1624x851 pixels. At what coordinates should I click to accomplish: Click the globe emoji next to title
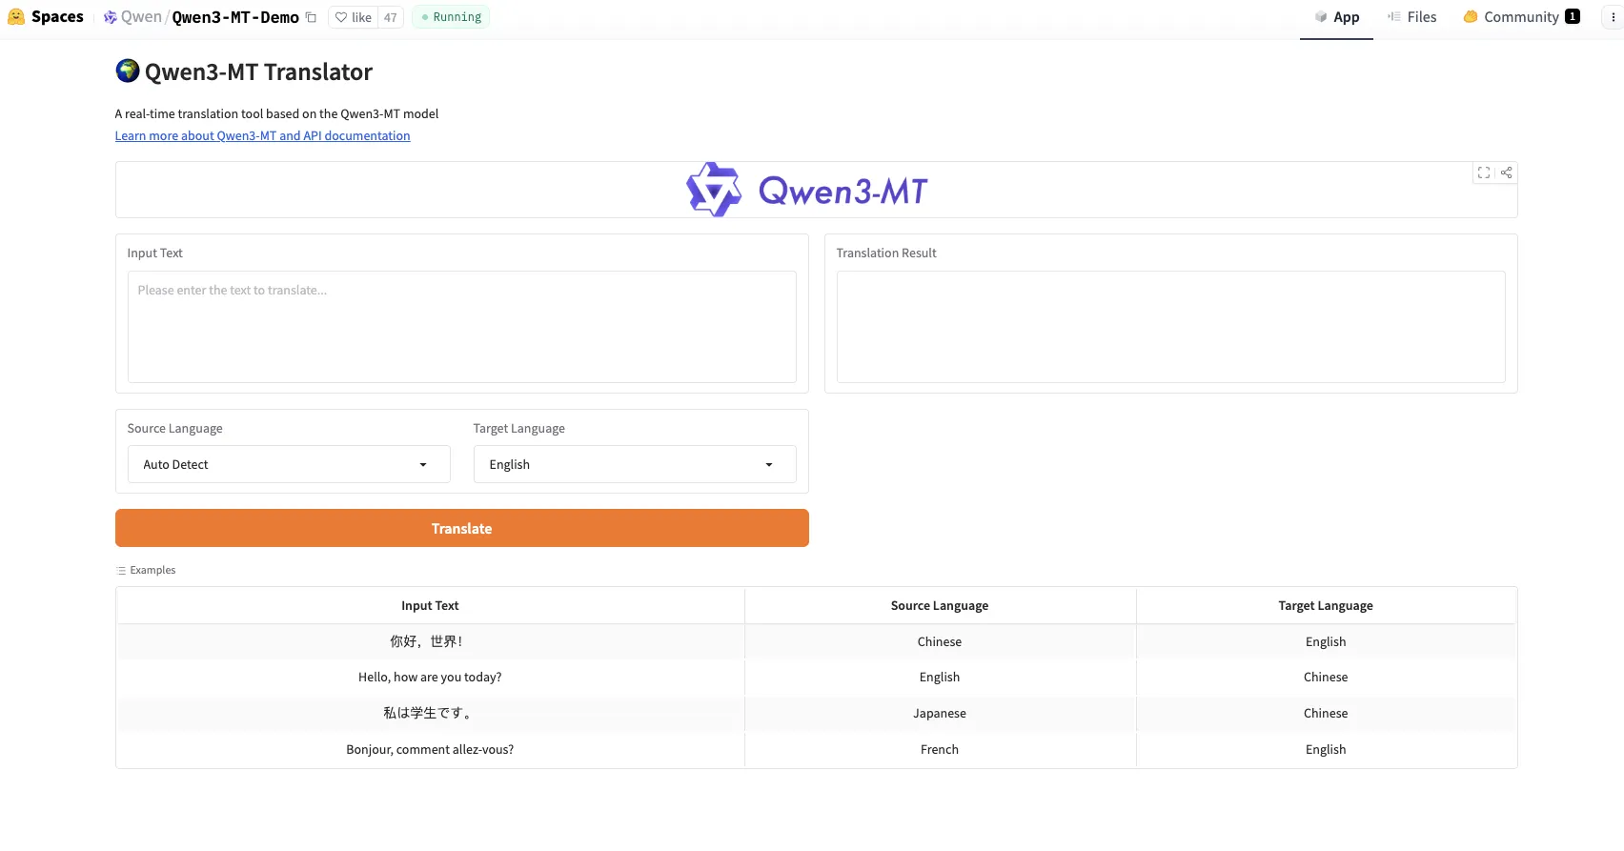[x=127, y=71]
